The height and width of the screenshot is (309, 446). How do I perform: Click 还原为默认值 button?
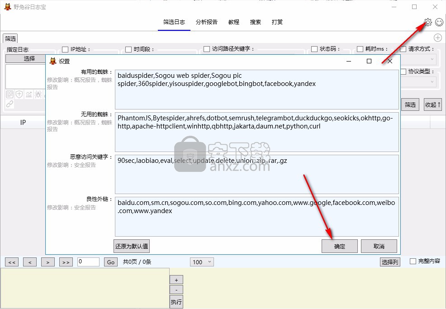132,246
